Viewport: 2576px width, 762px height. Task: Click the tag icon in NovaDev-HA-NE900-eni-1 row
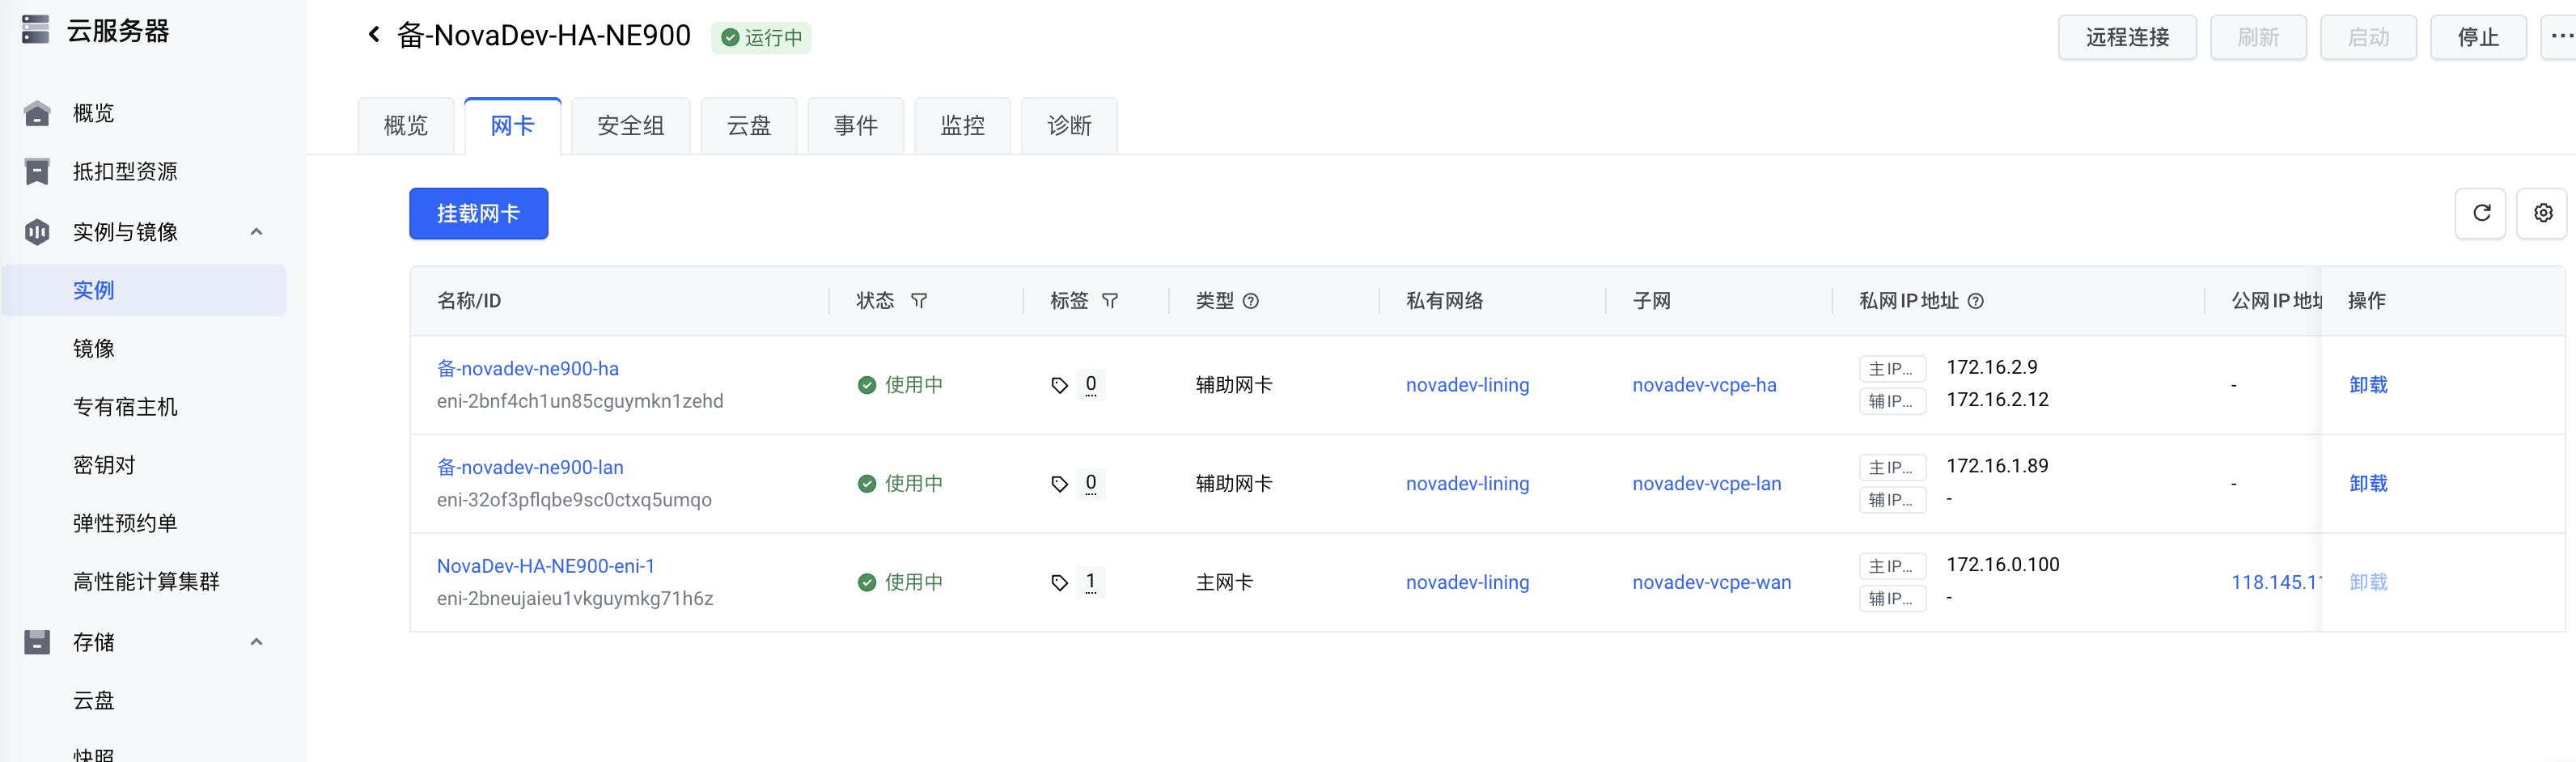point(1060,583)
